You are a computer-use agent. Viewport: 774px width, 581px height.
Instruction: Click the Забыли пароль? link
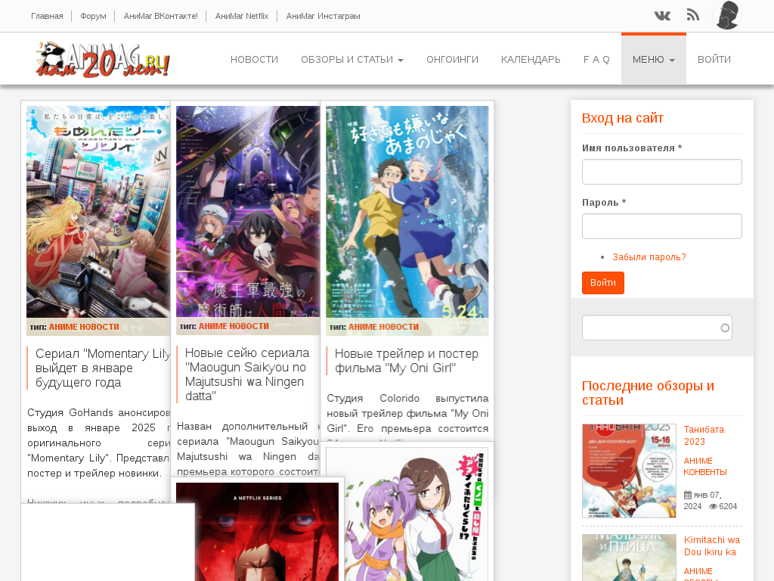click(649, 257)
